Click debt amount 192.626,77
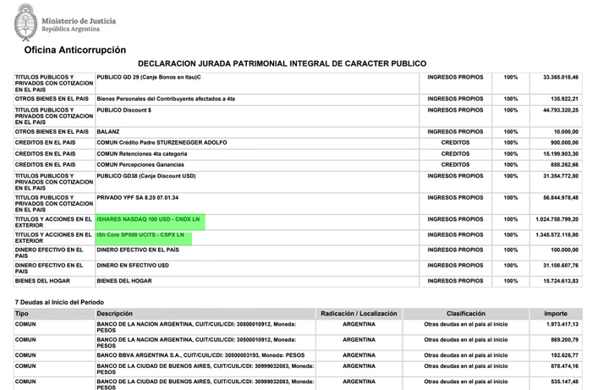The width and height of the screenshot is (592, 390). pos(564,355)
